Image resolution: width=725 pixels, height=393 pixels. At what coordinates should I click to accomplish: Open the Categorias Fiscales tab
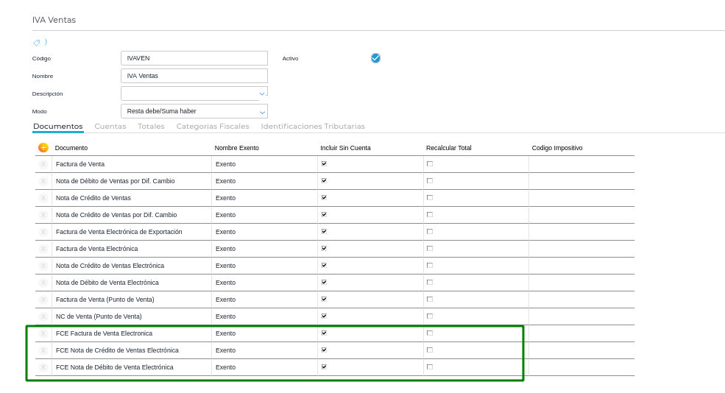213,127
